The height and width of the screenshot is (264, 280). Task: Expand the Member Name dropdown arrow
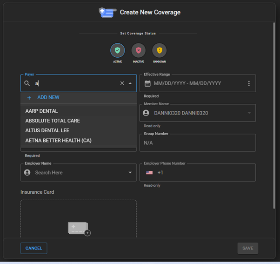coord(249,113)
